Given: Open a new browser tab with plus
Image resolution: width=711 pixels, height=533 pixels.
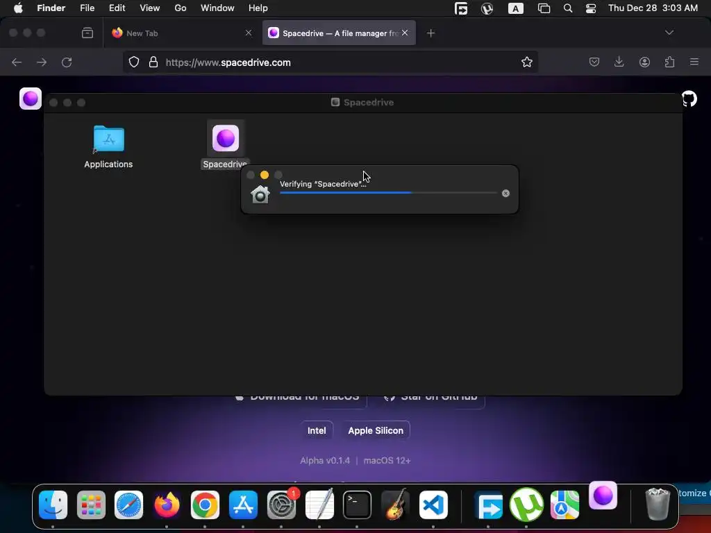Looking at the screenshot, I should pyautogui.click(x=430, y=33).
